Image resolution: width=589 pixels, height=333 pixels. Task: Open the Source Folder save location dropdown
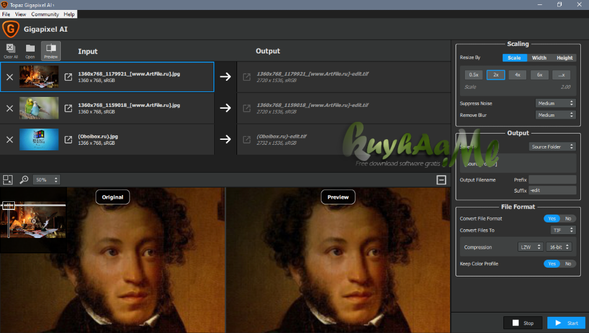tap(552, 147)
